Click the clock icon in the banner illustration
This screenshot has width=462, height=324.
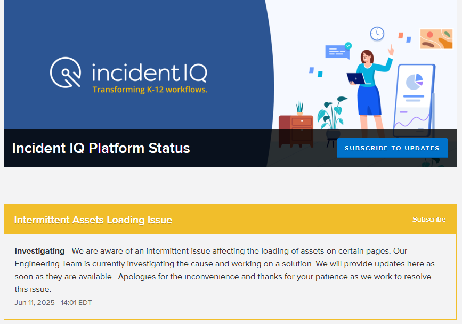[377, 34]
